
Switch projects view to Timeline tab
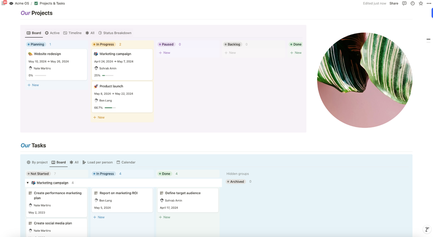pos(72,33)
